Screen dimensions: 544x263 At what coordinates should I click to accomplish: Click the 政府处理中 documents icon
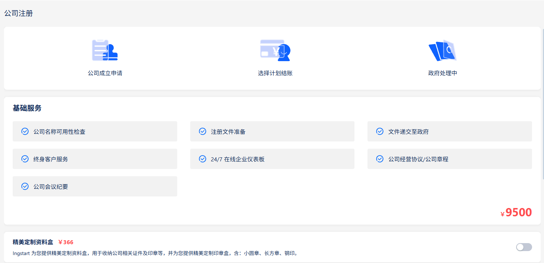[x=442, y=50]
